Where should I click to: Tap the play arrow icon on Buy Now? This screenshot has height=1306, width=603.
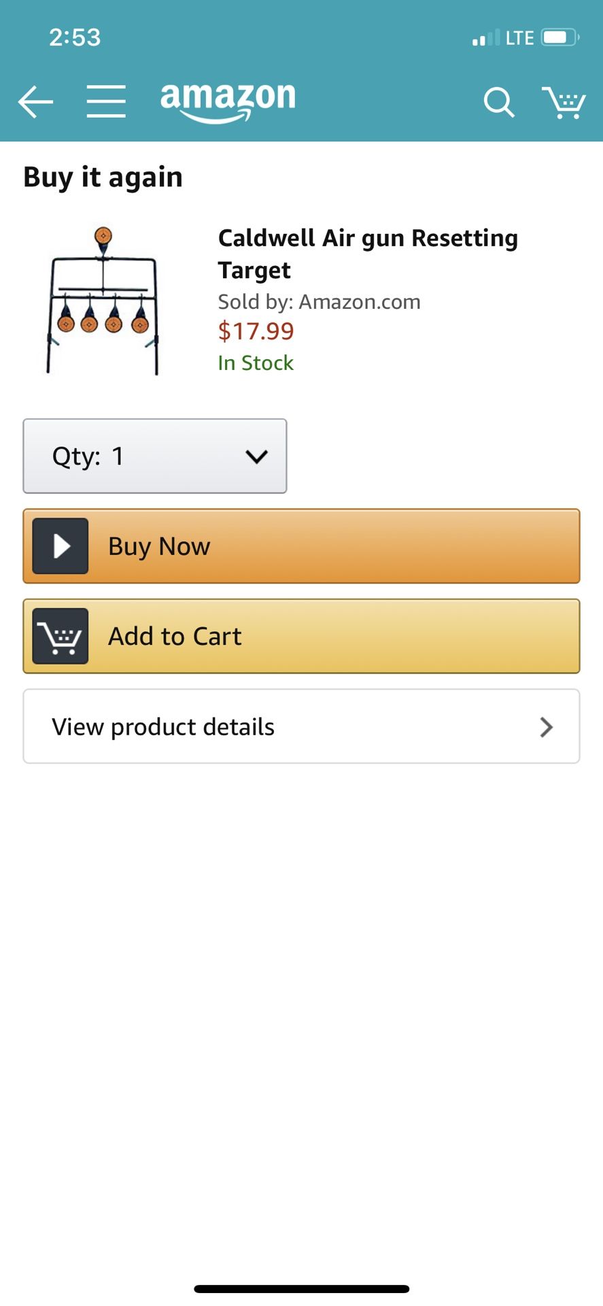(61, 546)
